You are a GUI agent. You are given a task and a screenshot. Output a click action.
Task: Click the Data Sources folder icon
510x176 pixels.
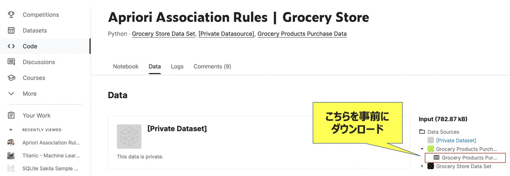point(422,132)
